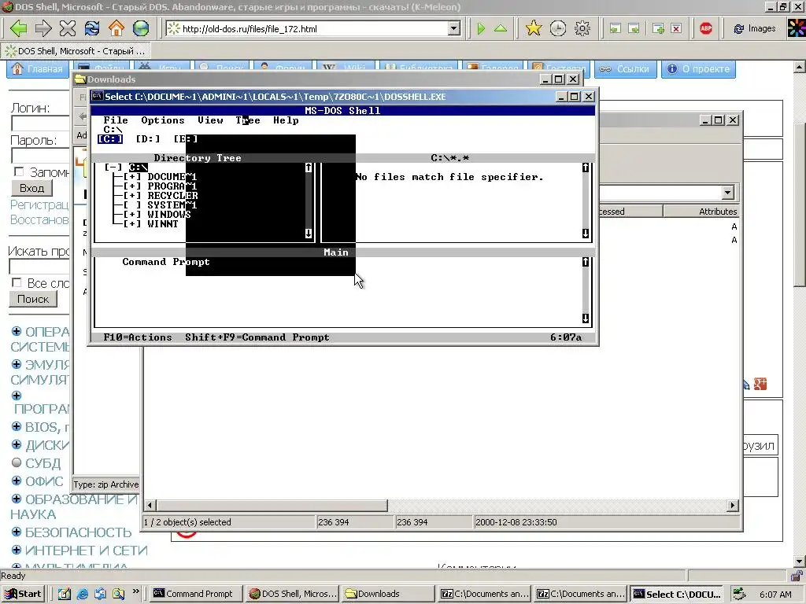Image resolution: width=806 pixels, height=604 pixels.
Task: Open the ИНТЕРНЕТ И СЕТИ category link
Action: (x=87, y=551)
